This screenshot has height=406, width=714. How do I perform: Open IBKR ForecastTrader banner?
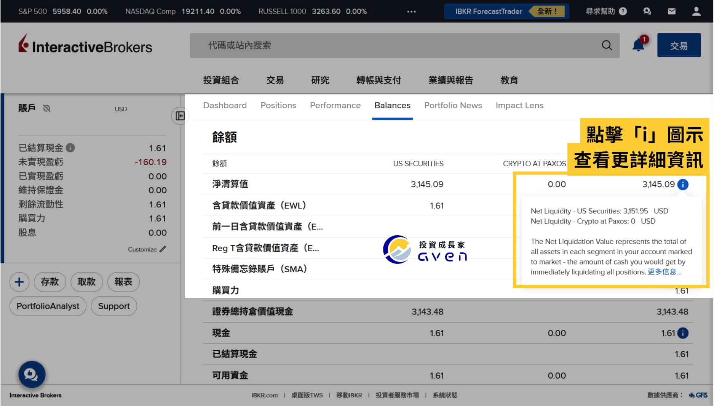point(506,11)
